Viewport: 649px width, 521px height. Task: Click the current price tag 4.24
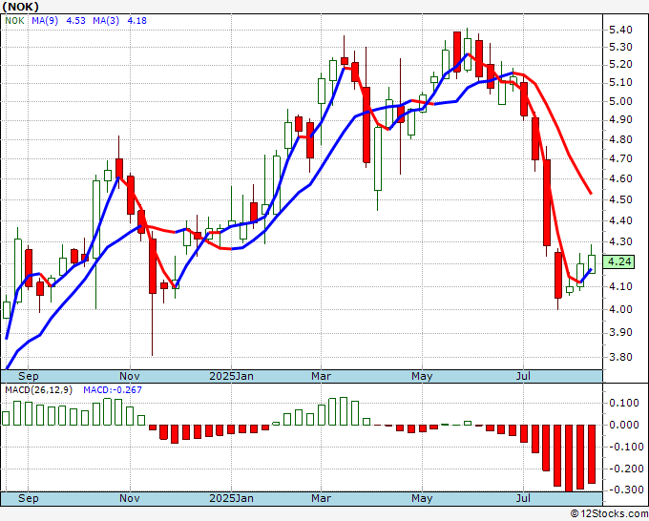(618, 262)
